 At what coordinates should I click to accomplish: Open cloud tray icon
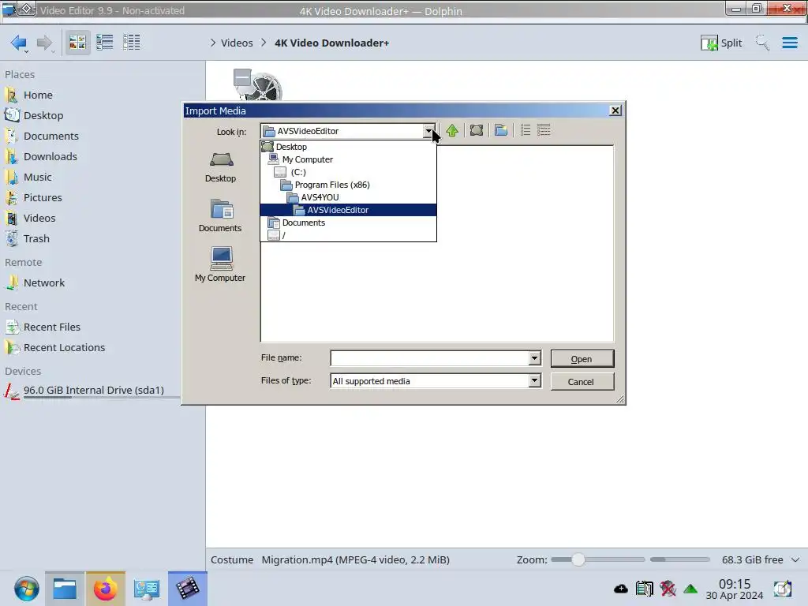click(x=621, y=589)
